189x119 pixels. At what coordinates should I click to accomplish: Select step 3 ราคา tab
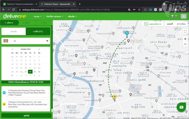44,23
